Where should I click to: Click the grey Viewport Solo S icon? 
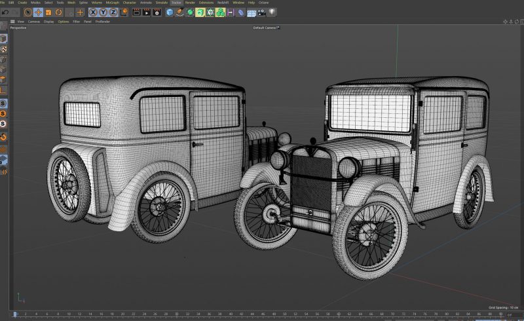pos(3,104)
